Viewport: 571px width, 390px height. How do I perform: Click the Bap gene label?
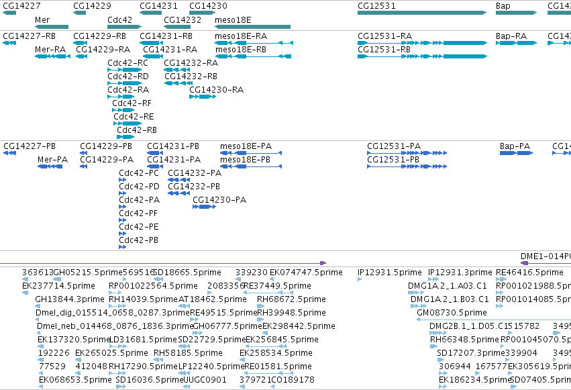[503, 6]
